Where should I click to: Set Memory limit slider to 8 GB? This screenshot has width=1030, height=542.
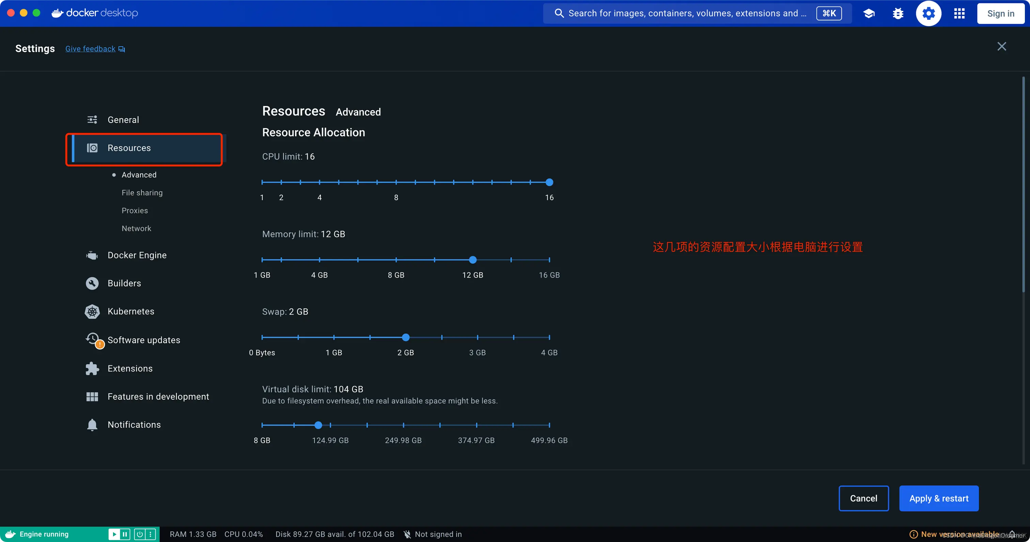[x=396, y=260]
